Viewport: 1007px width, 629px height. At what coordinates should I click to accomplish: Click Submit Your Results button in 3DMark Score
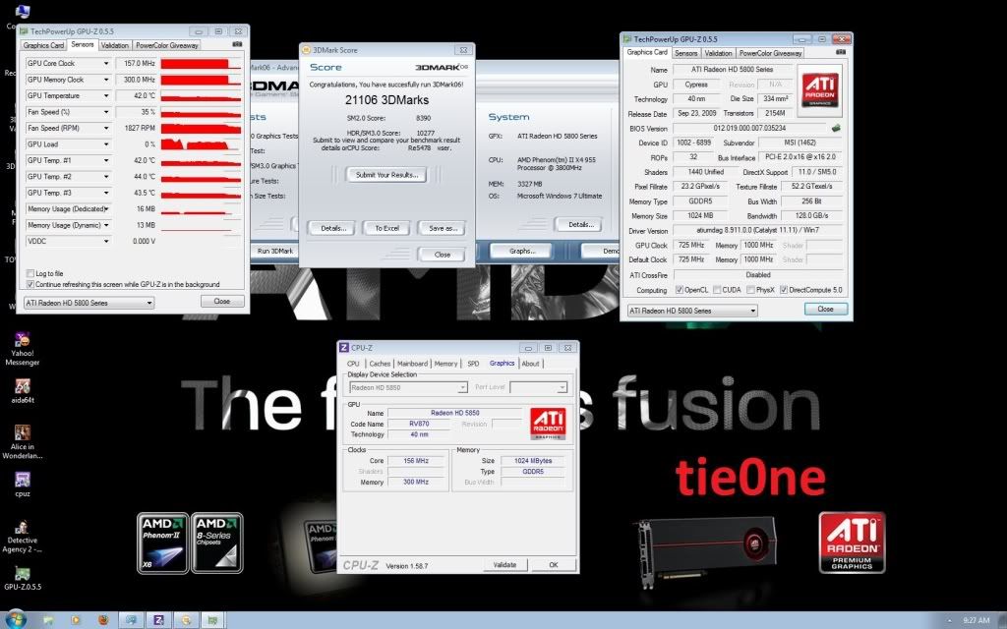pos(386,175)
